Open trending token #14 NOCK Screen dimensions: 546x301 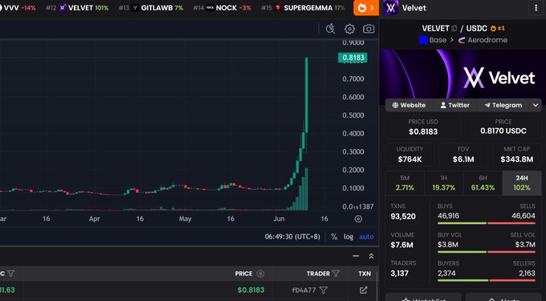tap(222, 8)
